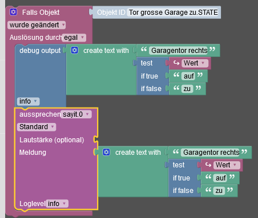Edit 'auf' text in Meldung block
The height and width of the screenshot is (218, 258).
coord(220,178)
